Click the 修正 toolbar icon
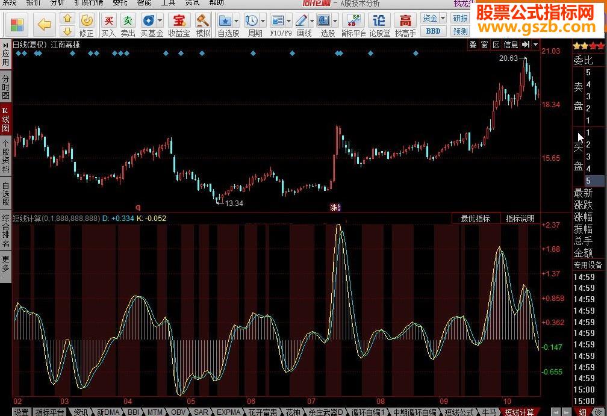Viewport: 607px width, 416px height. pyautogui.click(x=86, y=25)
